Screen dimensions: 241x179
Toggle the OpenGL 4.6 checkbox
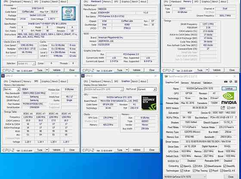[x=222, y=170]
